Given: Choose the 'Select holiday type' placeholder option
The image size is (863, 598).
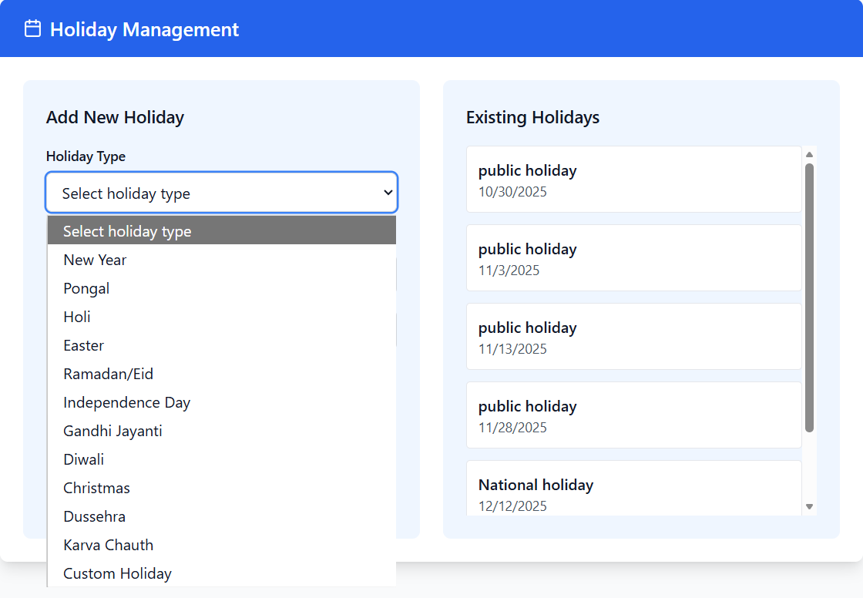Looking at the screenshot, I should tap(221, 231).
